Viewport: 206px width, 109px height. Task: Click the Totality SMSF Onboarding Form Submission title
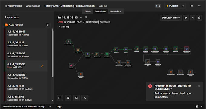[x=69, y=6]
